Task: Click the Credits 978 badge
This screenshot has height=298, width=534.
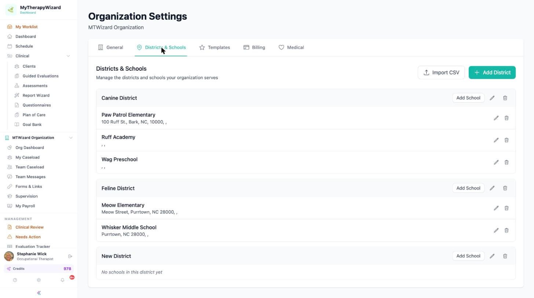Action: (x=39, y=269)
